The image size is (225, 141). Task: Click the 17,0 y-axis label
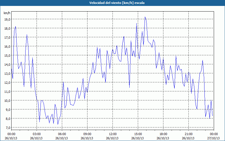tap(7, 38)
